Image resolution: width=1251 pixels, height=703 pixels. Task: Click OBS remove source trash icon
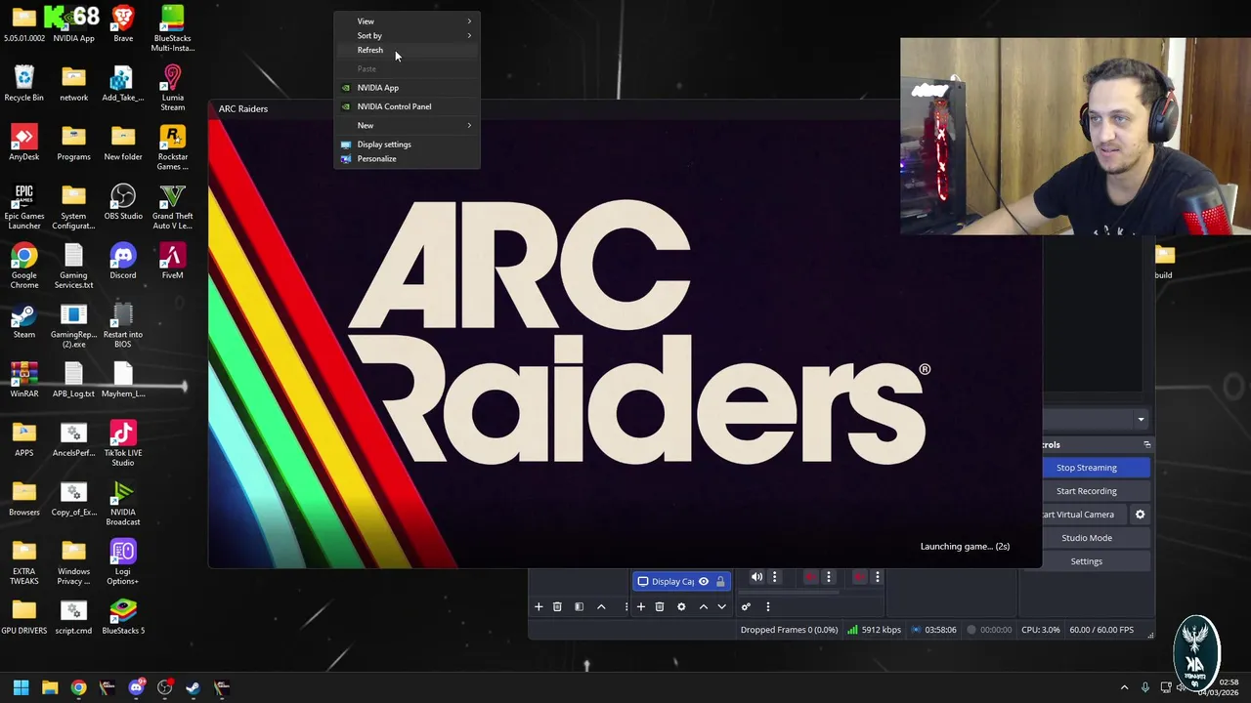pos(660,606)
